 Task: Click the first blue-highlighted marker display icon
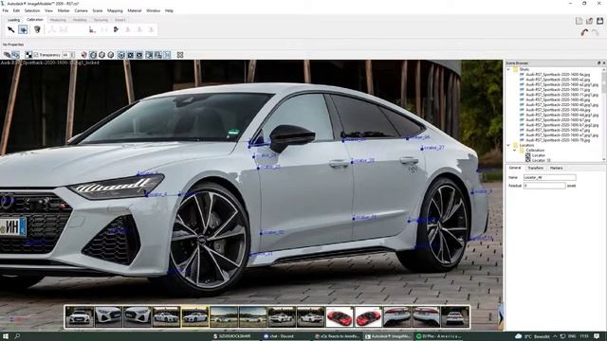click(121, 55)
